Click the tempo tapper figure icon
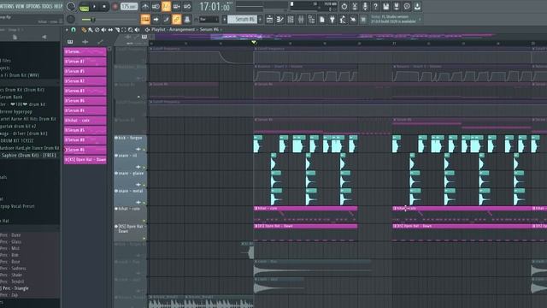This screenshot has height=308, width=547. click(343, 20)
